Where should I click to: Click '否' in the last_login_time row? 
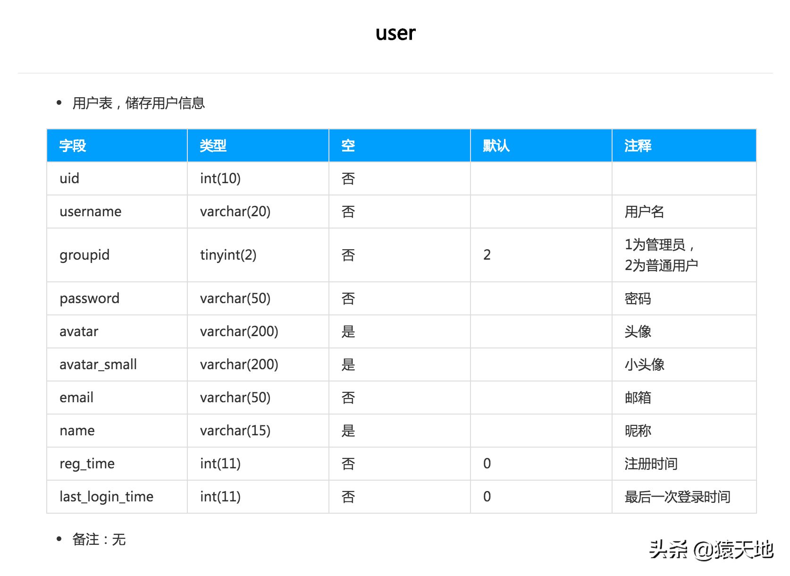[x=348, y=497]
